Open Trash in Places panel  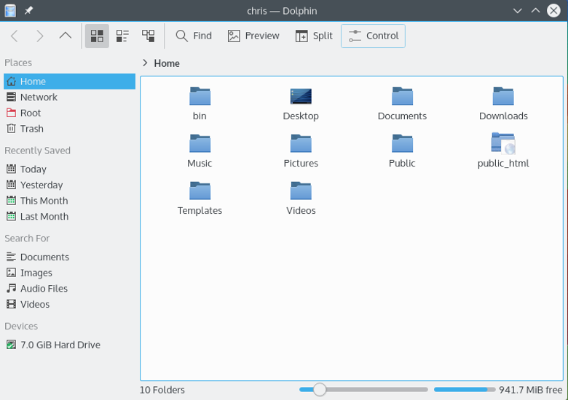(x=70, y=129)
